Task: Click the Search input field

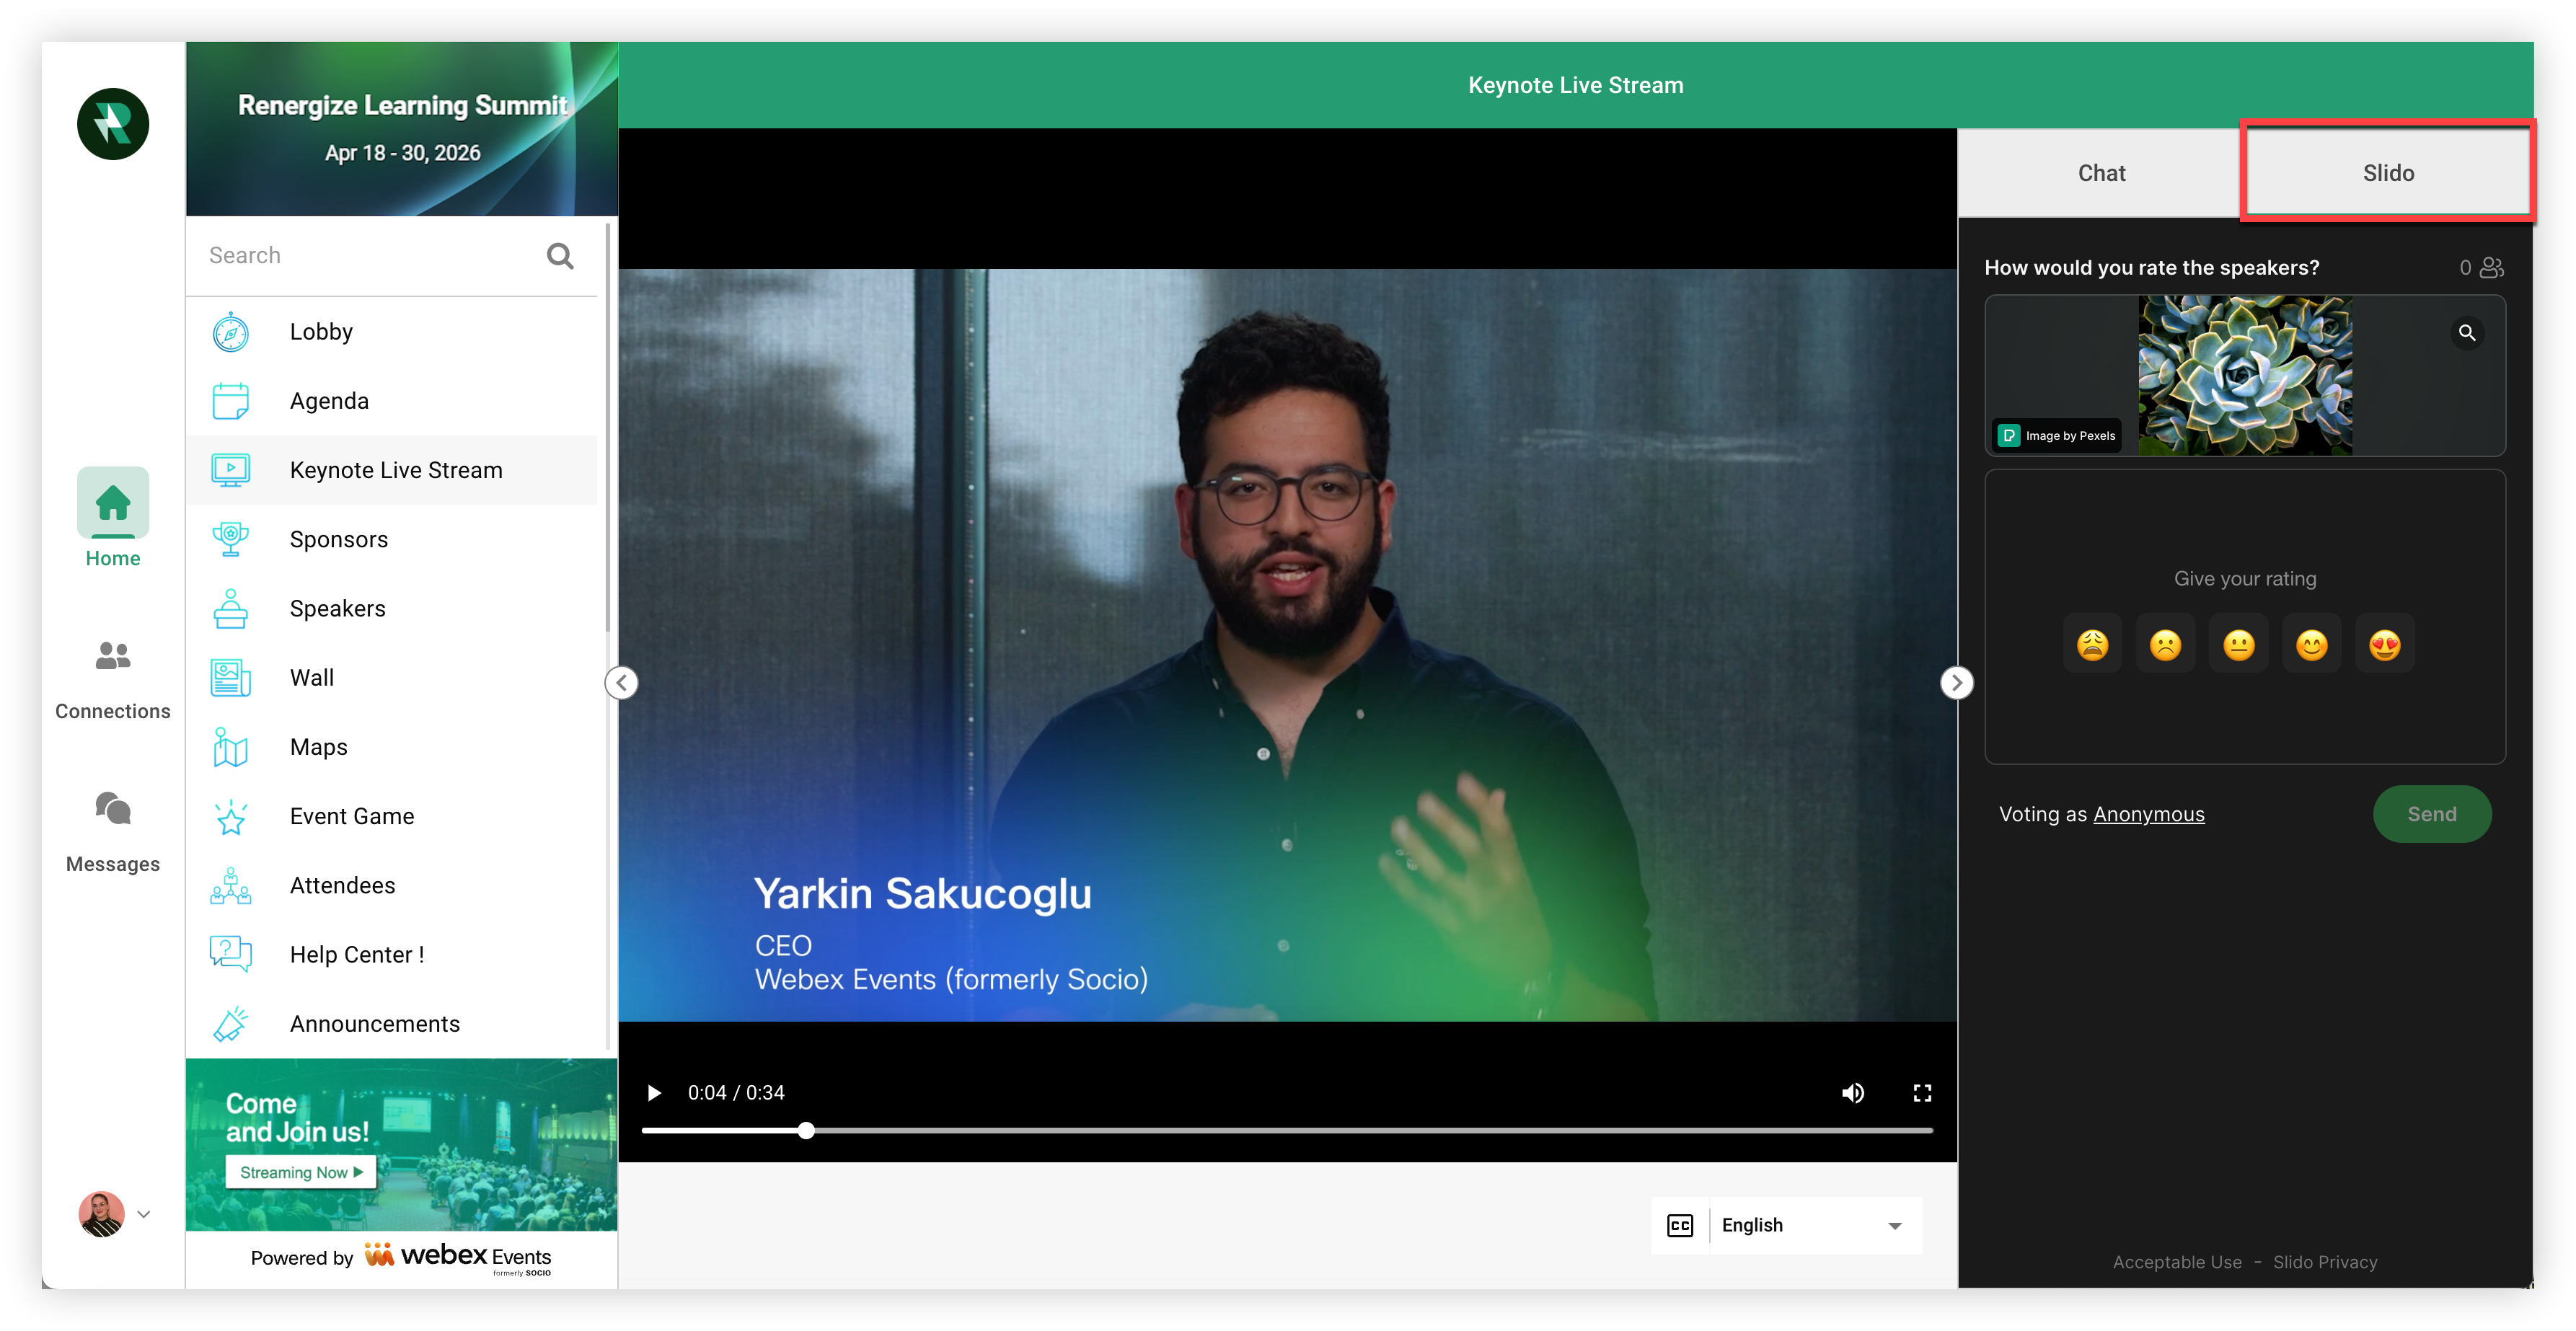Action: [x=392, y=256]
